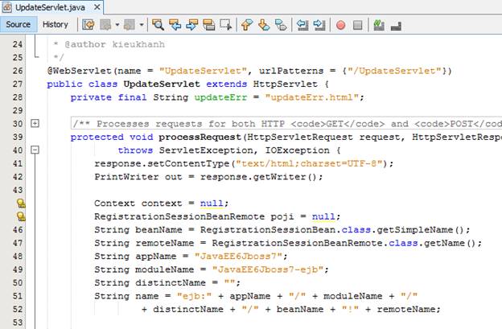Click the Back navigation toolbar icon

105,25
